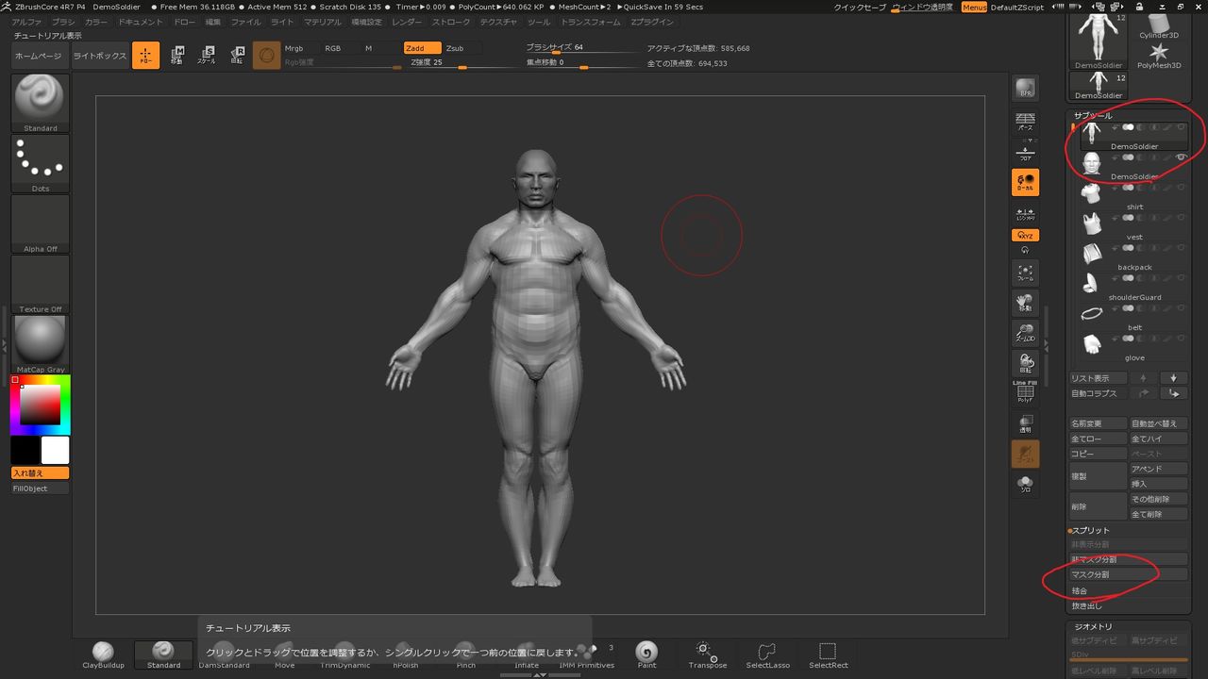Image resolution: width=1208 pixels, height=679 pixels.
Task: Select the SelectLasso tool
Action: pos(766,653)
